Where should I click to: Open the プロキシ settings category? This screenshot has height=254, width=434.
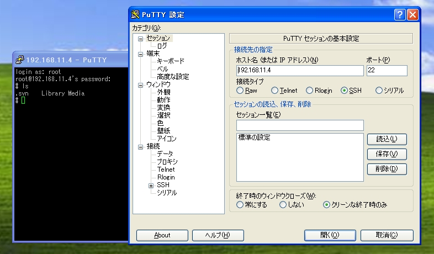coord(167,162)
